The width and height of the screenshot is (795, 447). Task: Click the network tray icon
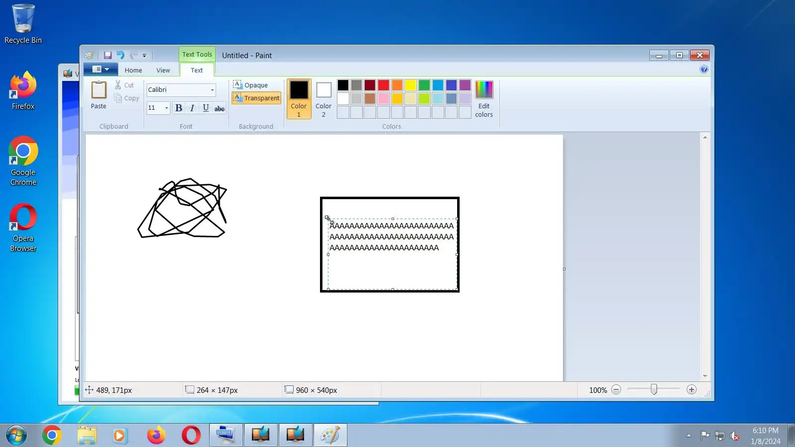[x=719, y=436]
